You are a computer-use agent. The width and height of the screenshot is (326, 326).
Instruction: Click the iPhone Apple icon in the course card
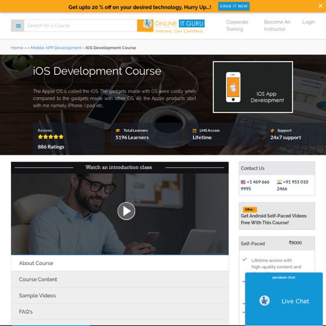coord(233,87)
